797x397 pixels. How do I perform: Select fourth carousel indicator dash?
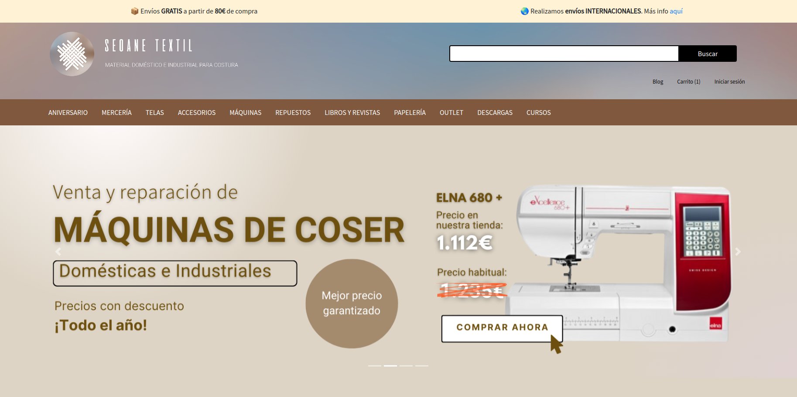[x=422, y=366]
